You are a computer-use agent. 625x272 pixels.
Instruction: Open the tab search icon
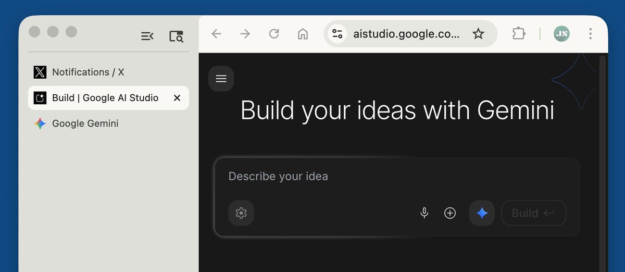click(177, 36)
